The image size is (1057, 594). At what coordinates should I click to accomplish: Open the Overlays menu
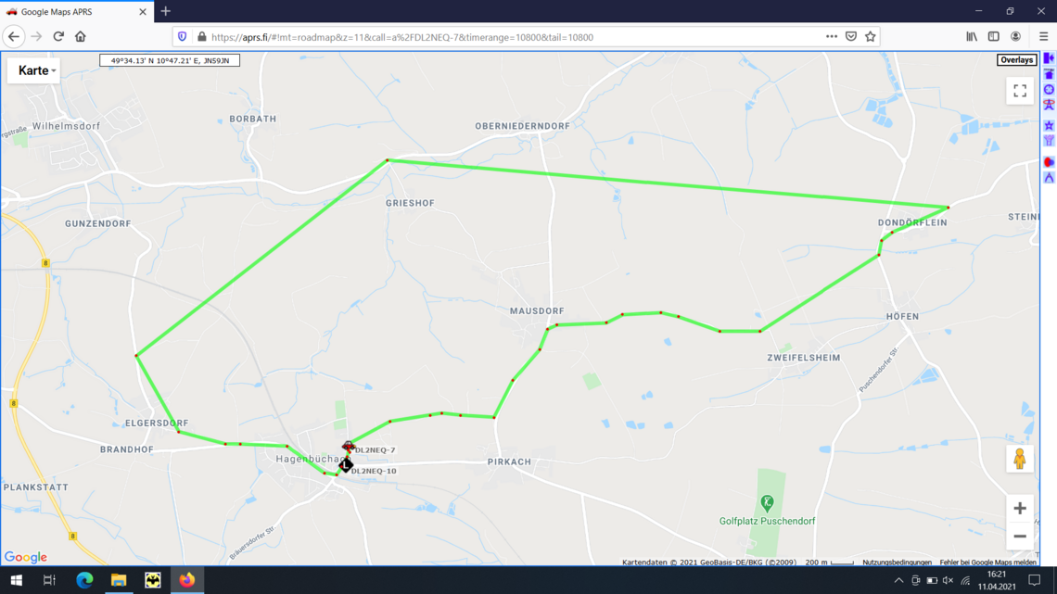[1016, 60]
